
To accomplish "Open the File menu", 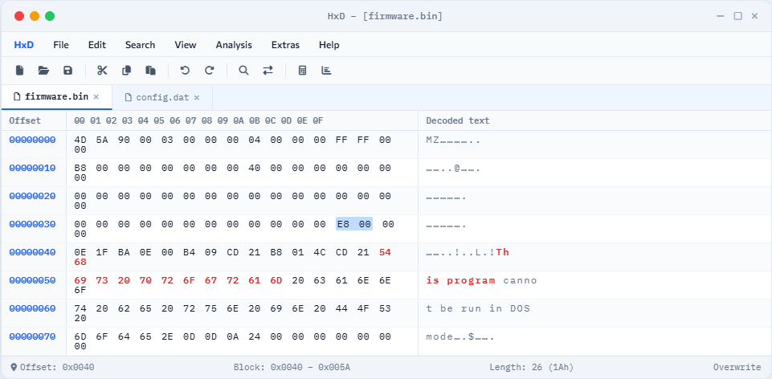I will pyautogui.click(x=61, y=45).
